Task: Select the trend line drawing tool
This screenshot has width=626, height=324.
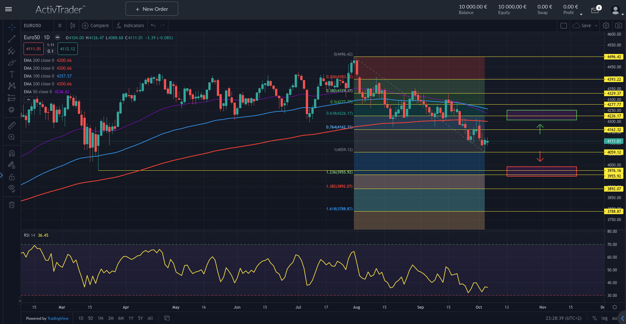Action: point(12,39)
